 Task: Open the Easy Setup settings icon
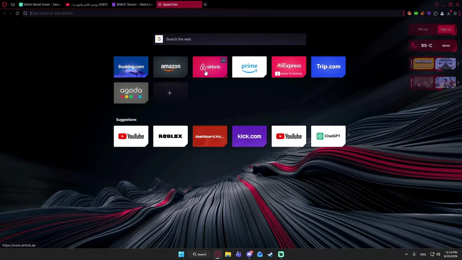[455, 13]
